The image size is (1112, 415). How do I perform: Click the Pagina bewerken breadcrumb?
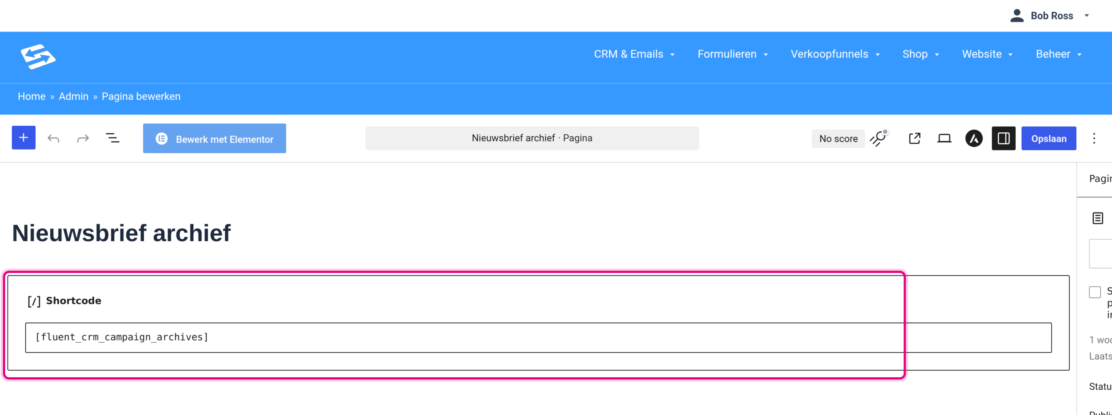click(141, 96)
